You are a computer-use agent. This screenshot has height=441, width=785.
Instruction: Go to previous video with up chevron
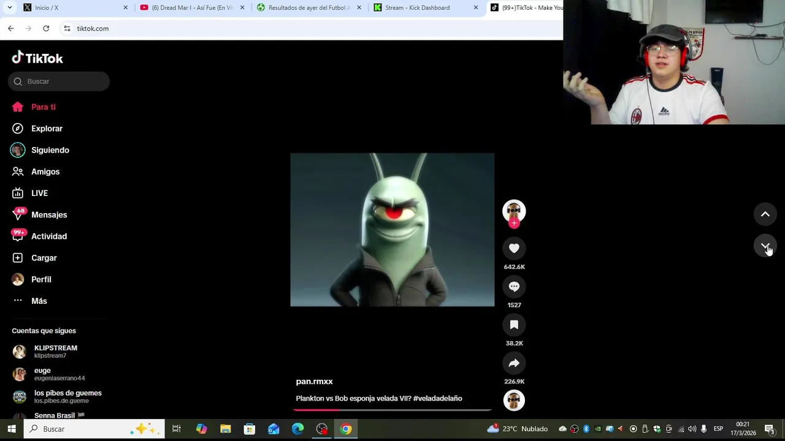pos(765,214)
